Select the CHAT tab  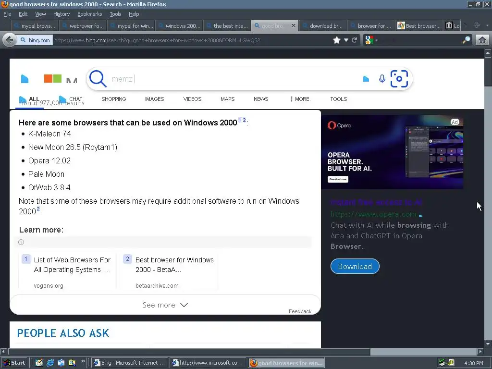[x=71, y=99]
